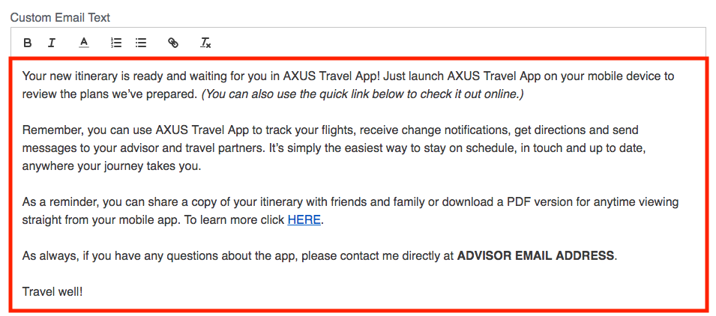Insert a bulleted list

pos(141,43)
